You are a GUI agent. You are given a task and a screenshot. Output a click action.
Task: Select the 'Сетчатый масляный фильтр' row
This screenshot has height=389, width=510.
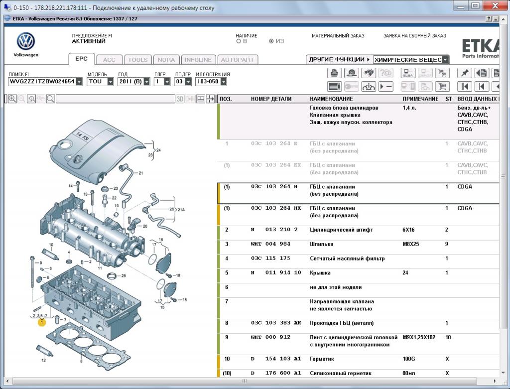[x=358, y=261]
